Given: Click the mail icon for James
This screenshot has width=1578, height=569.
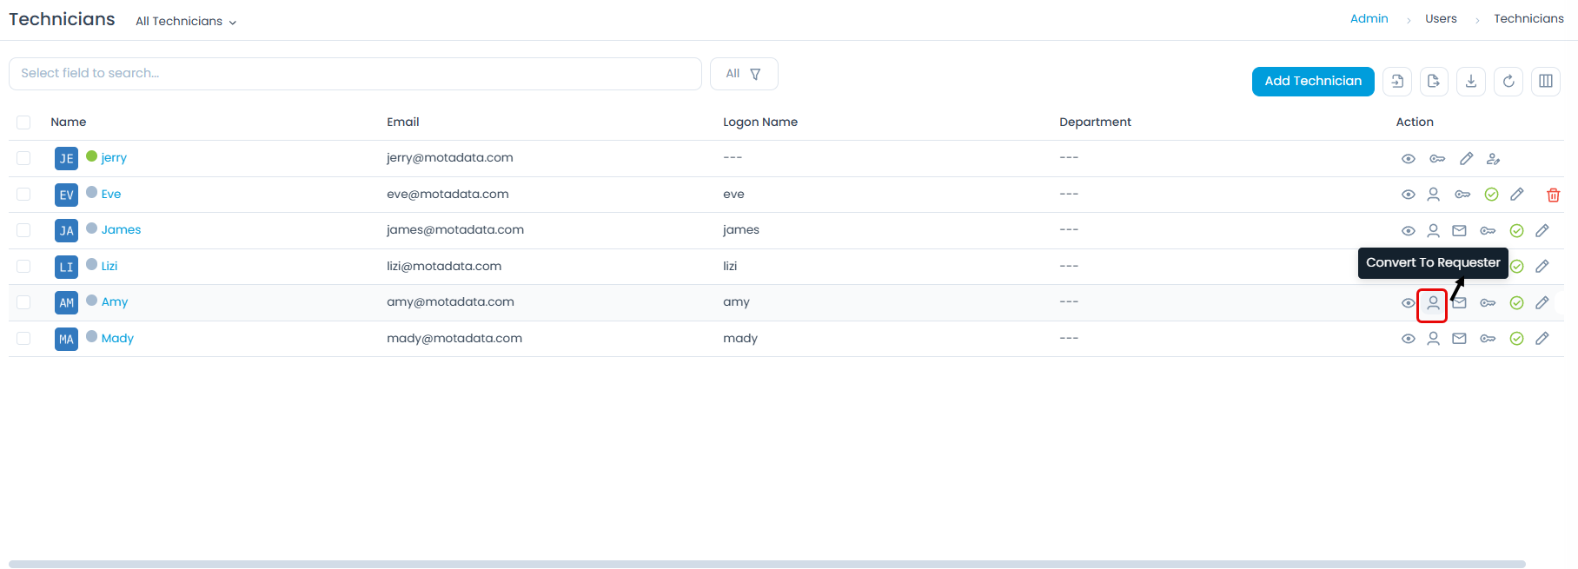Looking at the screenshot, I should pos(1460,231).
